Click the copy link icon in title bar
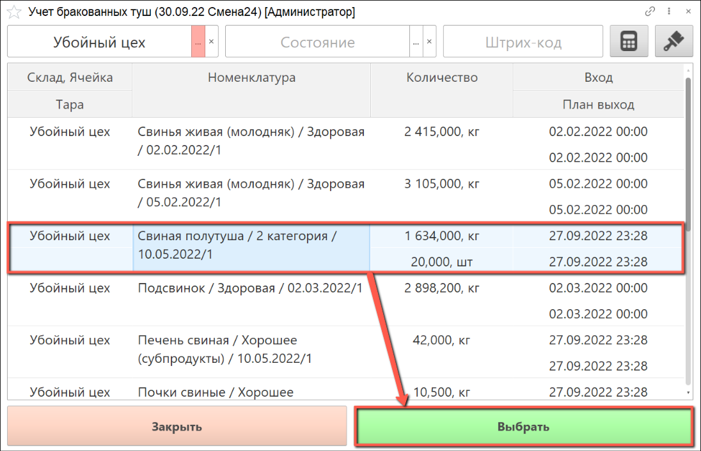The height and width of the screenshot is (451, 701). pos(650,11)
